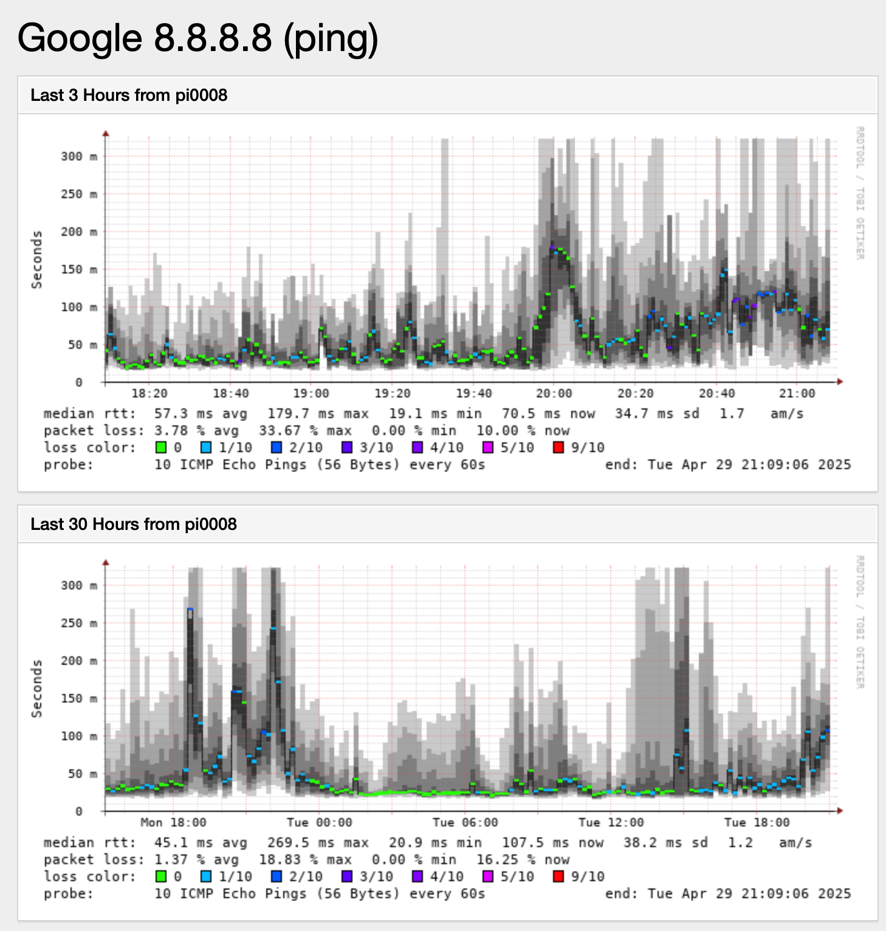Click the 18:20 time axis label
886x931 pixels.
[149, 394]
